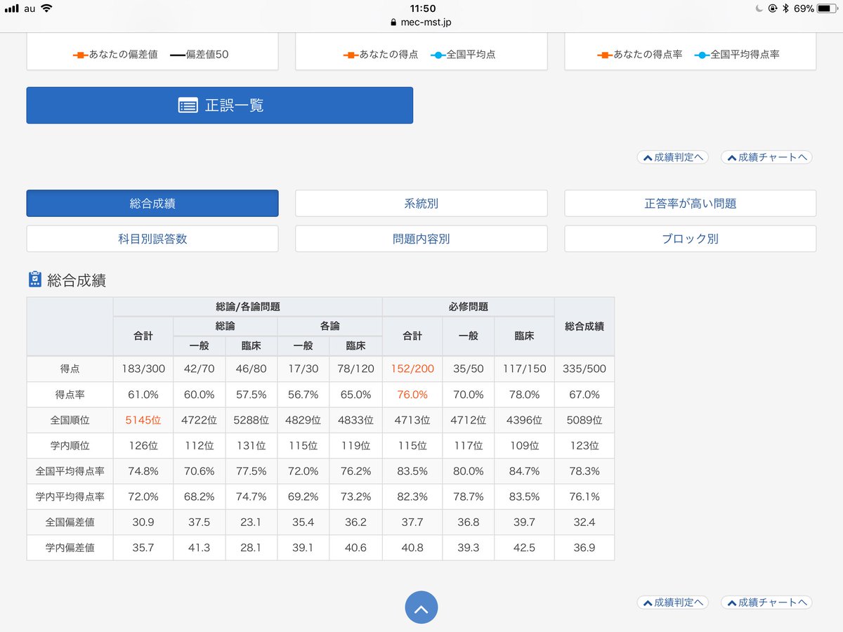Click bottom 成績チャートへ link
Viewport: 843px width, 632px height.
[766, 603]
